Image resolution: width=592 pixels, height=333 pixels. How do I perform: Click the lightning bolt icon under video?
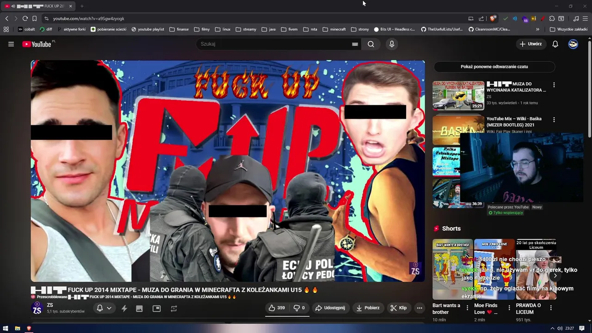click(x=124, y=308)
